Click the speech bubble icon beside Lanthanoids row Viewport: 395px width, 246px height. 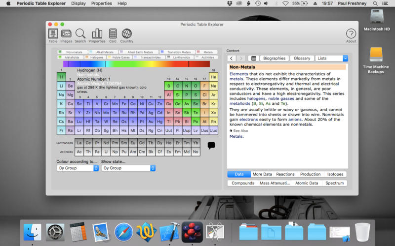click(x=211, y=146)
